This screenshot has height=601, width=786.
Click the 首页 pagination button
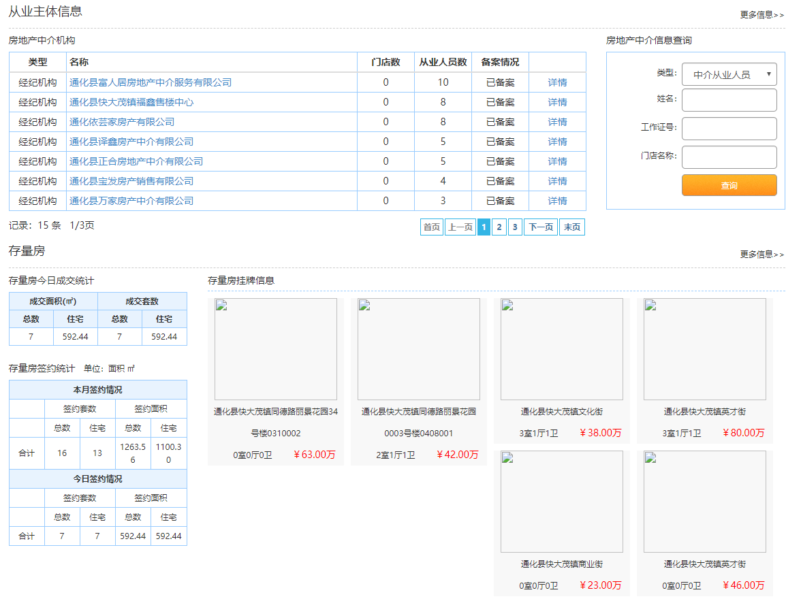tap(432, 227)
